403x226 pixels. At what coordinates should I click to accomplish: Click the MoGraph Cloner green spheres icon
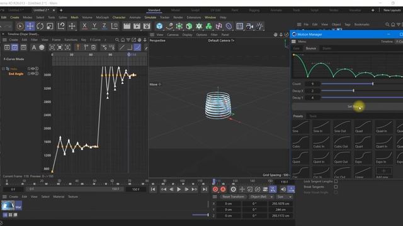click(x=209, y=26)
